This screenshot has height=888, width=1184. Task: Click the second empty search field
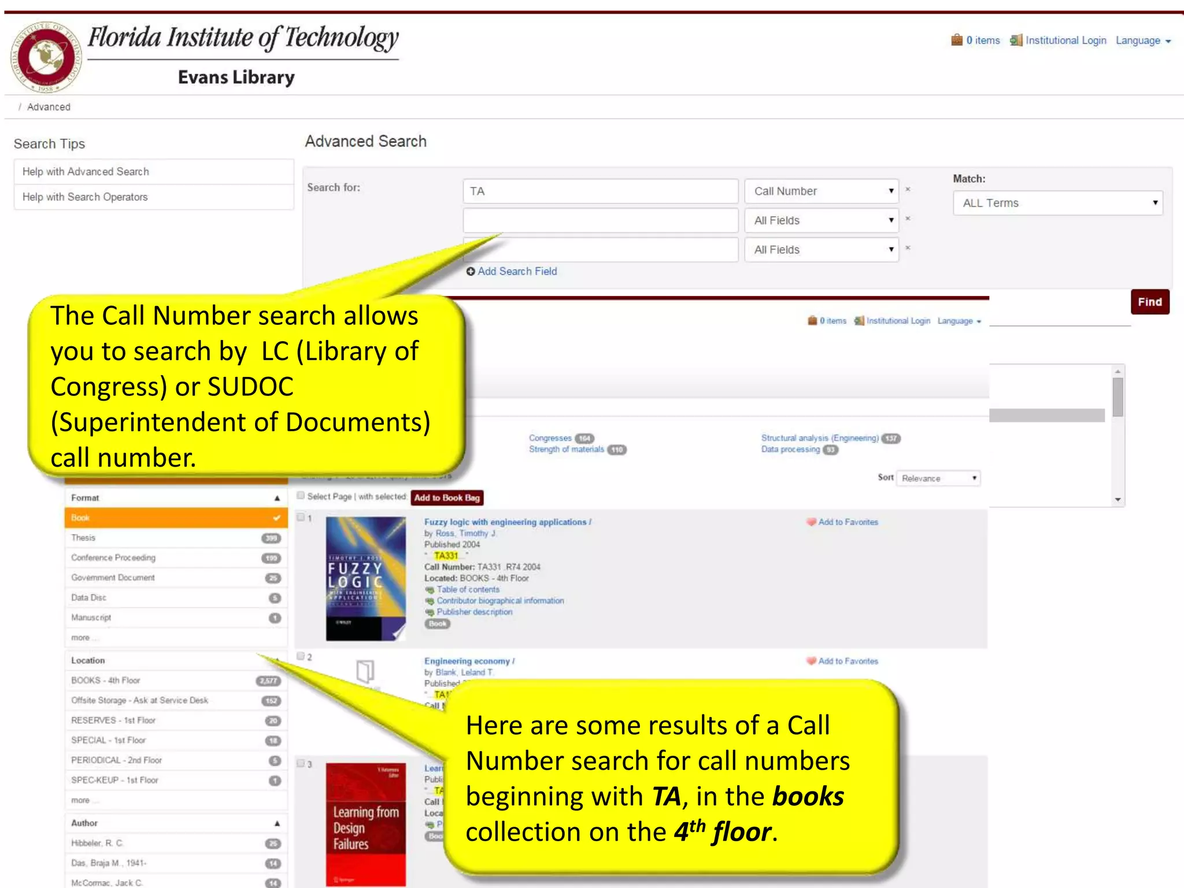coord(600,220)
